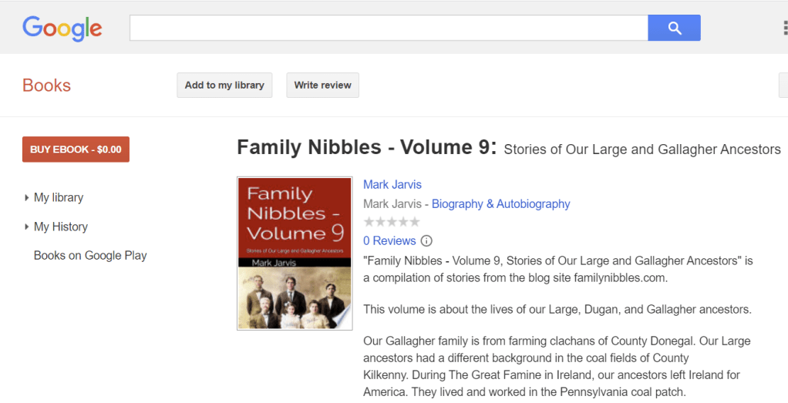Viewport: 788px width, 403px height.
Task: Click the Books heading link
Action: tap(46, 86)
